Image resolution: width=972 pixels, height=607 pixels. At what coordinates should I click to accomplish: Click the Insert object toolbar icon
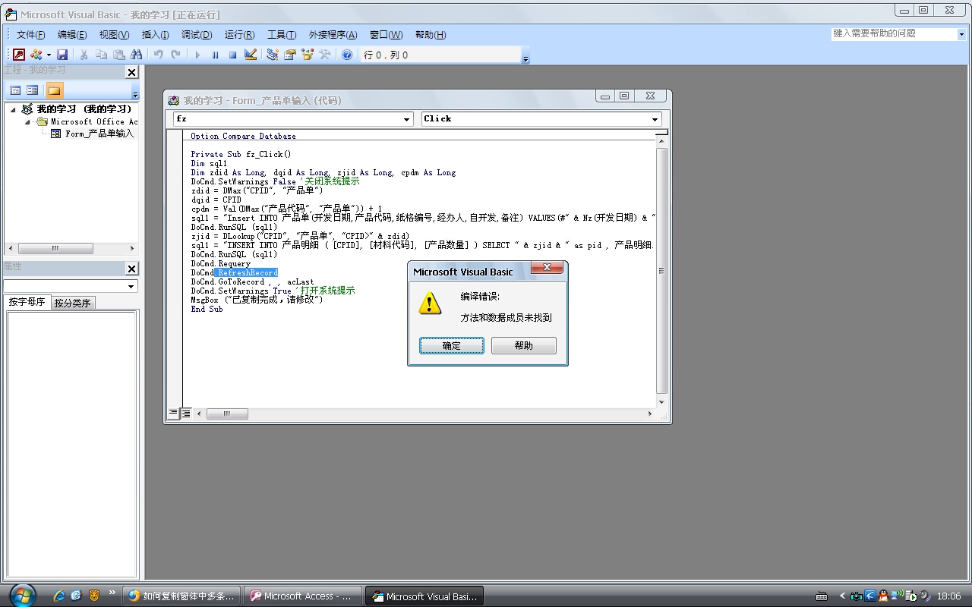36,55
